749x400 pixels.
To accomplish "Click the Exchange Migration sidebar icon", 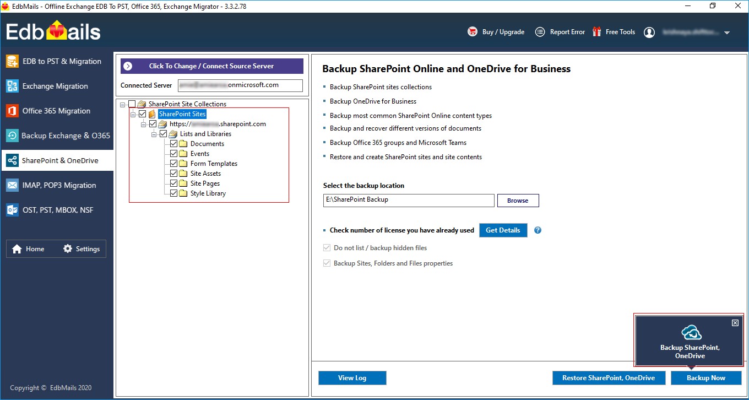I will pos(12,86).
